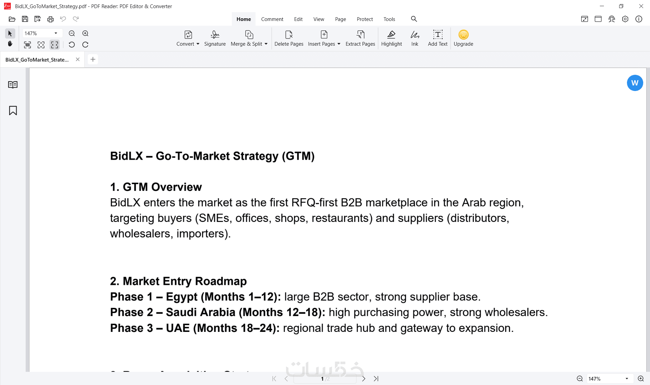
Task: Click the search magnifier icon
Action: click(x=414, y=19)
